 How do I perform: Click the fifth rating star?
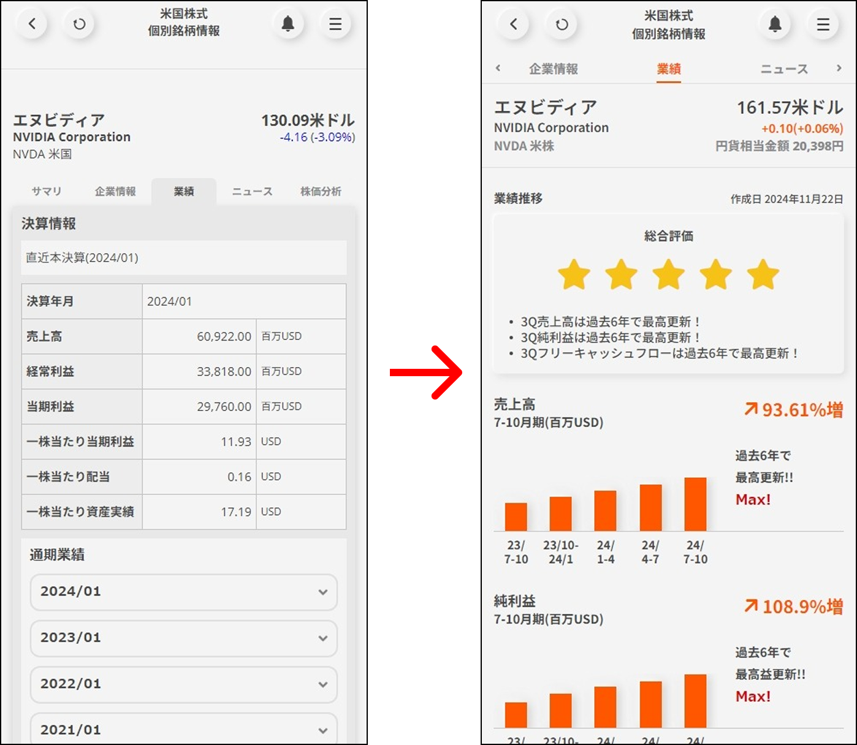coord(763,274)
